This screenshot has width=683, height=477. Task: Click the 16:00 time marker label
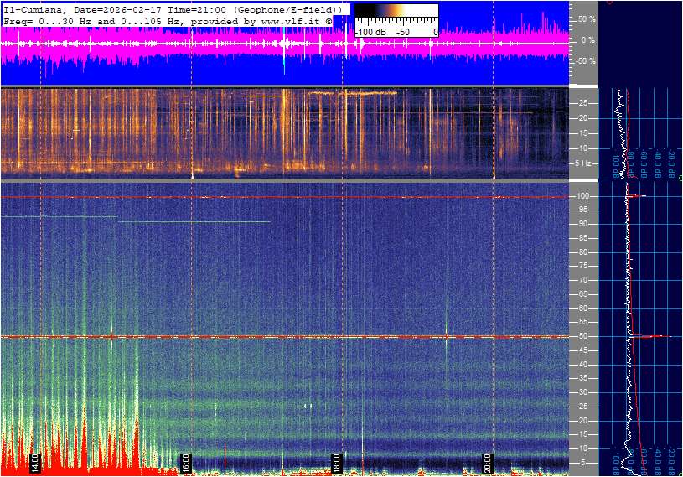tap(186, 462)
